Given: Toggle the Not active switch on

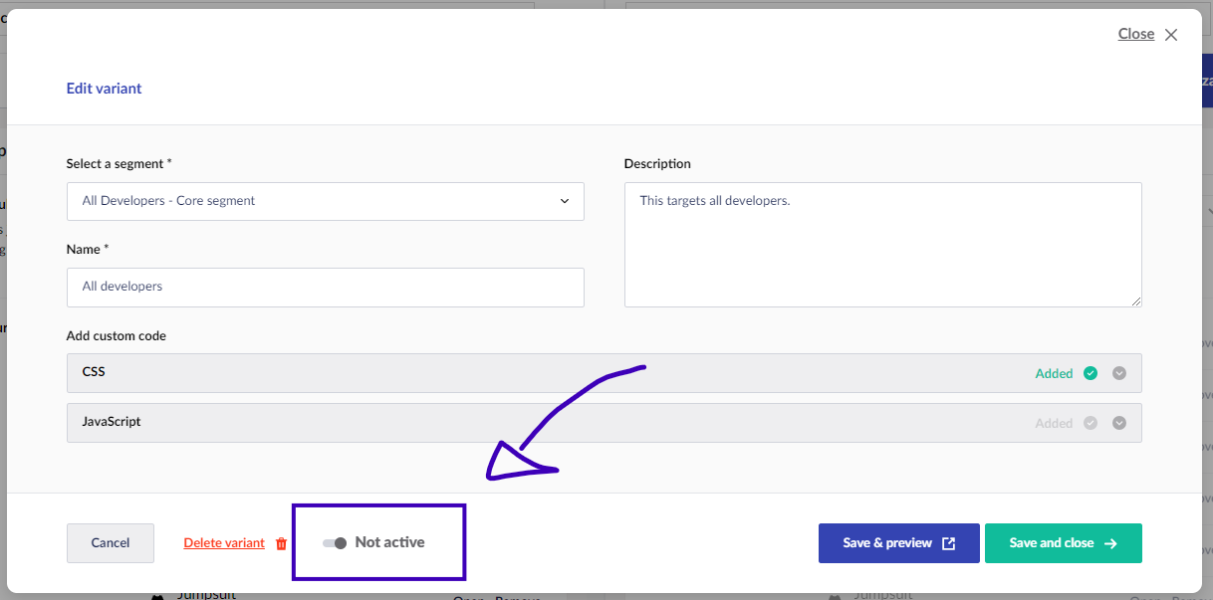Looking at the screenshot, I should click(336, 543).
